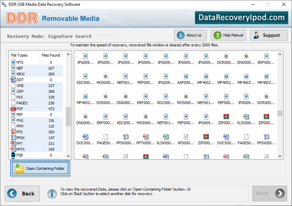Click the Back arrow icon
This screenshot has width=292, height=206.
[x=12, y=193]
